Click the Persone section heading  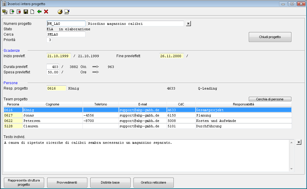tap(11, 83)
